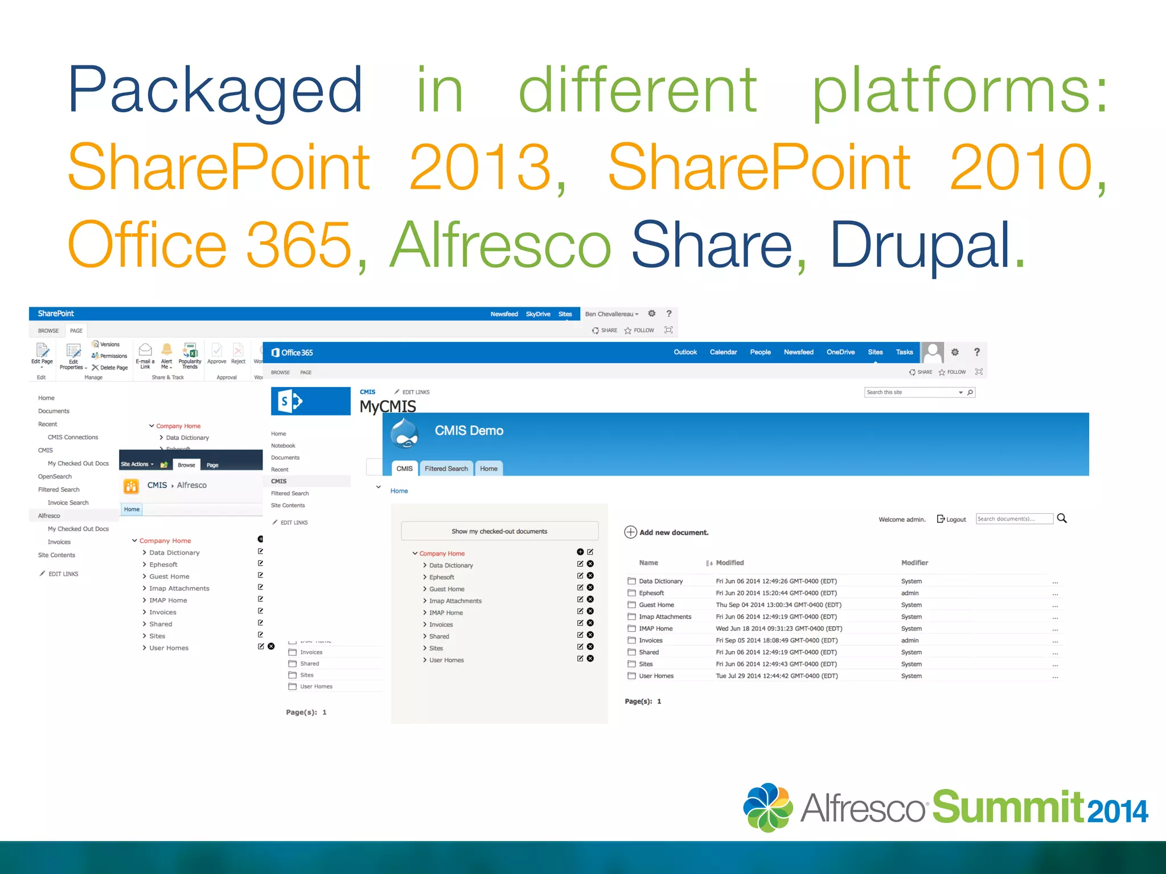The height and width of the screenshot is (874, 1166).
Task: Click the Alert Me bell icon
Action: coord(167,349)
